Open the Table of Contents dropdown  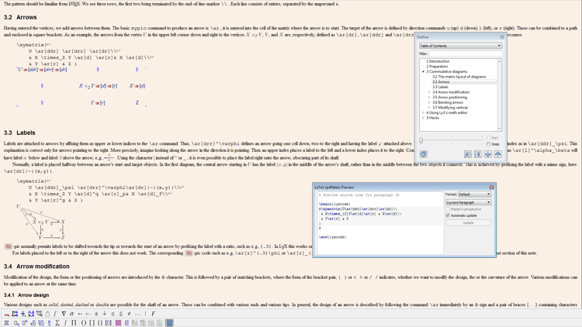tap(460, 46)
